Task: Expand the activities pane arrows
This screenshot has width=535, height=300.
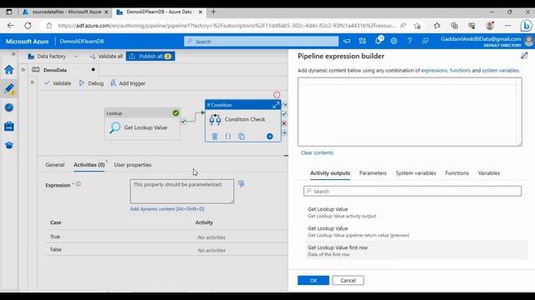Action: (x=32, y=82)
